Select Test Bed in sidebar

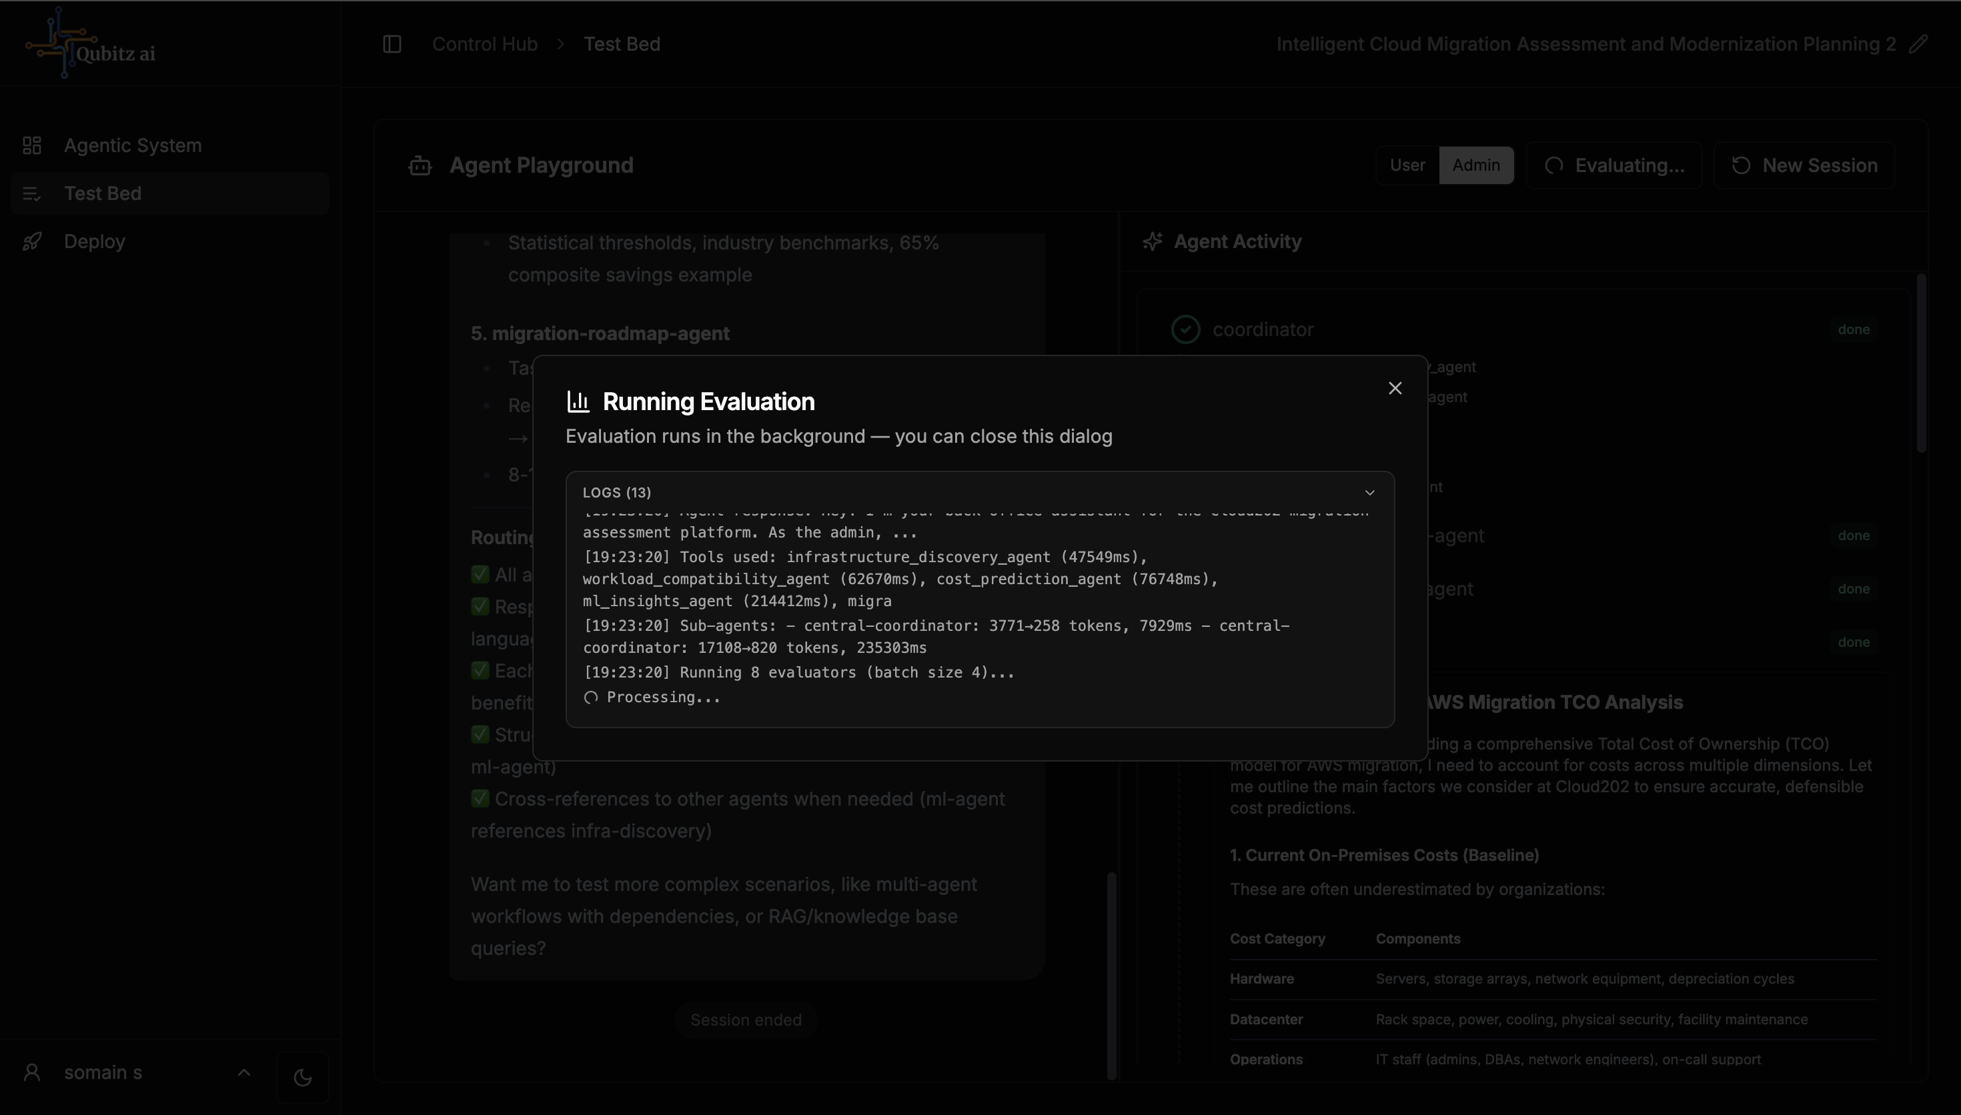pyautogui.click(x=103, y=193)
